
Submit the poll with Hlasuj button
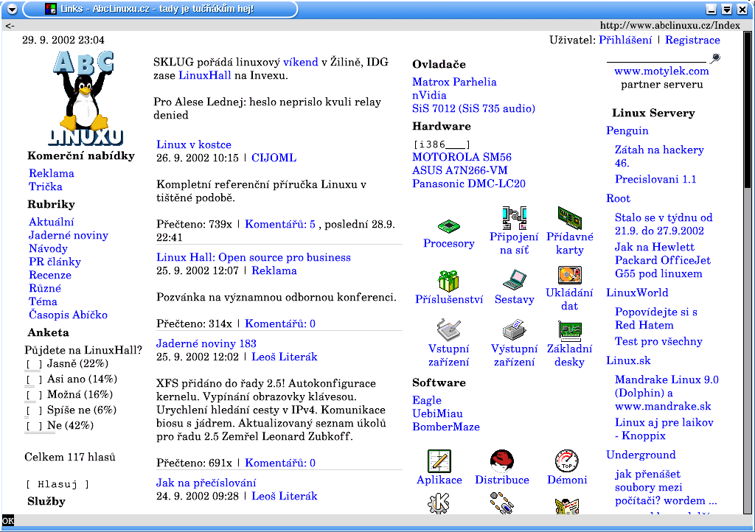[58, 484]
